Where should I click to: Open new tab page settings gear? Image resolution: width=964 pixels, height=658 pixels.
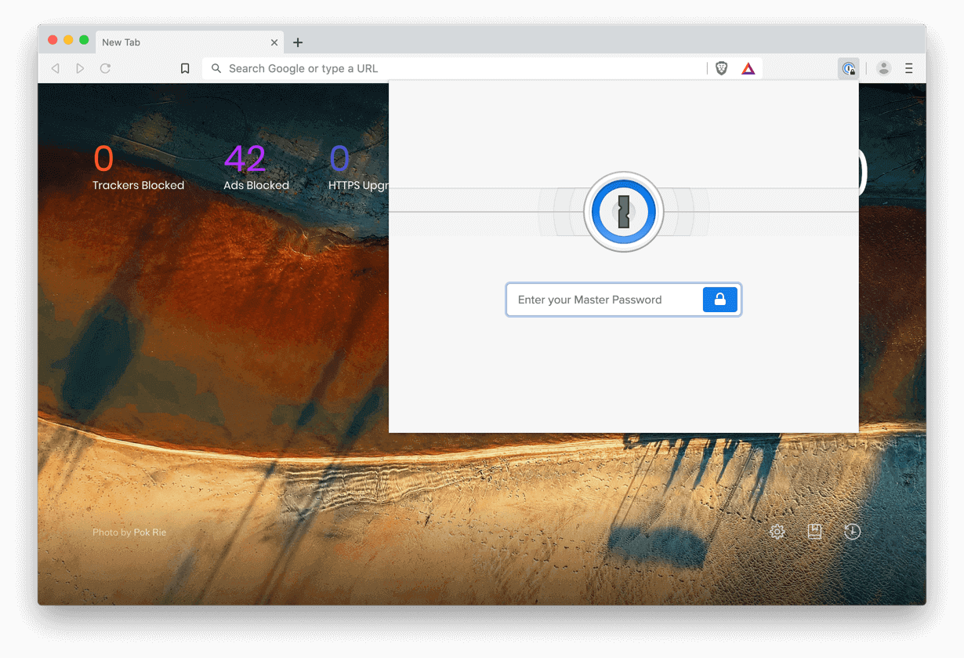[x=777, y=532]
